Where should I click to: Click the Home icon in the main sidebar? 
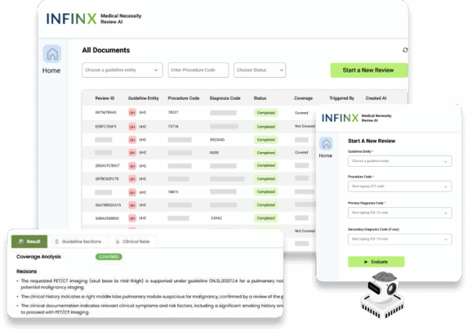[53, 55]
